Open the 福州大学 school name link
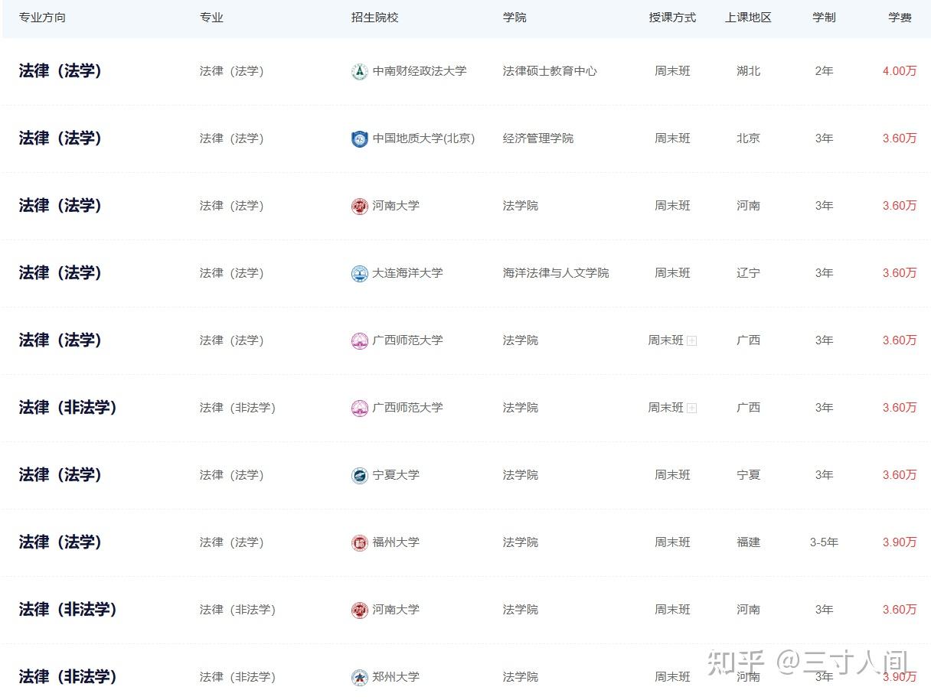The height and width of the screenshot is (700, 931). click(x=396, y=542)
